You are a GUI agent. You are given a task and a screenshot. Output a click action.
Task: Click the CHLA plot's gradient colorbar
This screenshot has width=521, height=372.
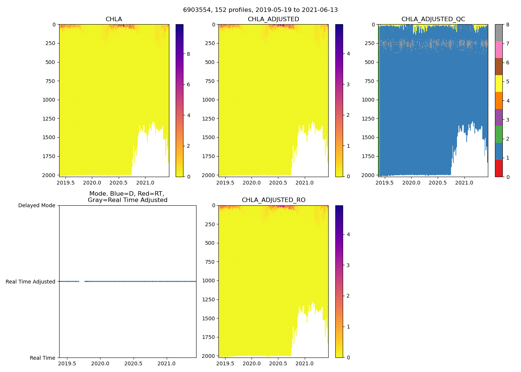click(179, 100)
